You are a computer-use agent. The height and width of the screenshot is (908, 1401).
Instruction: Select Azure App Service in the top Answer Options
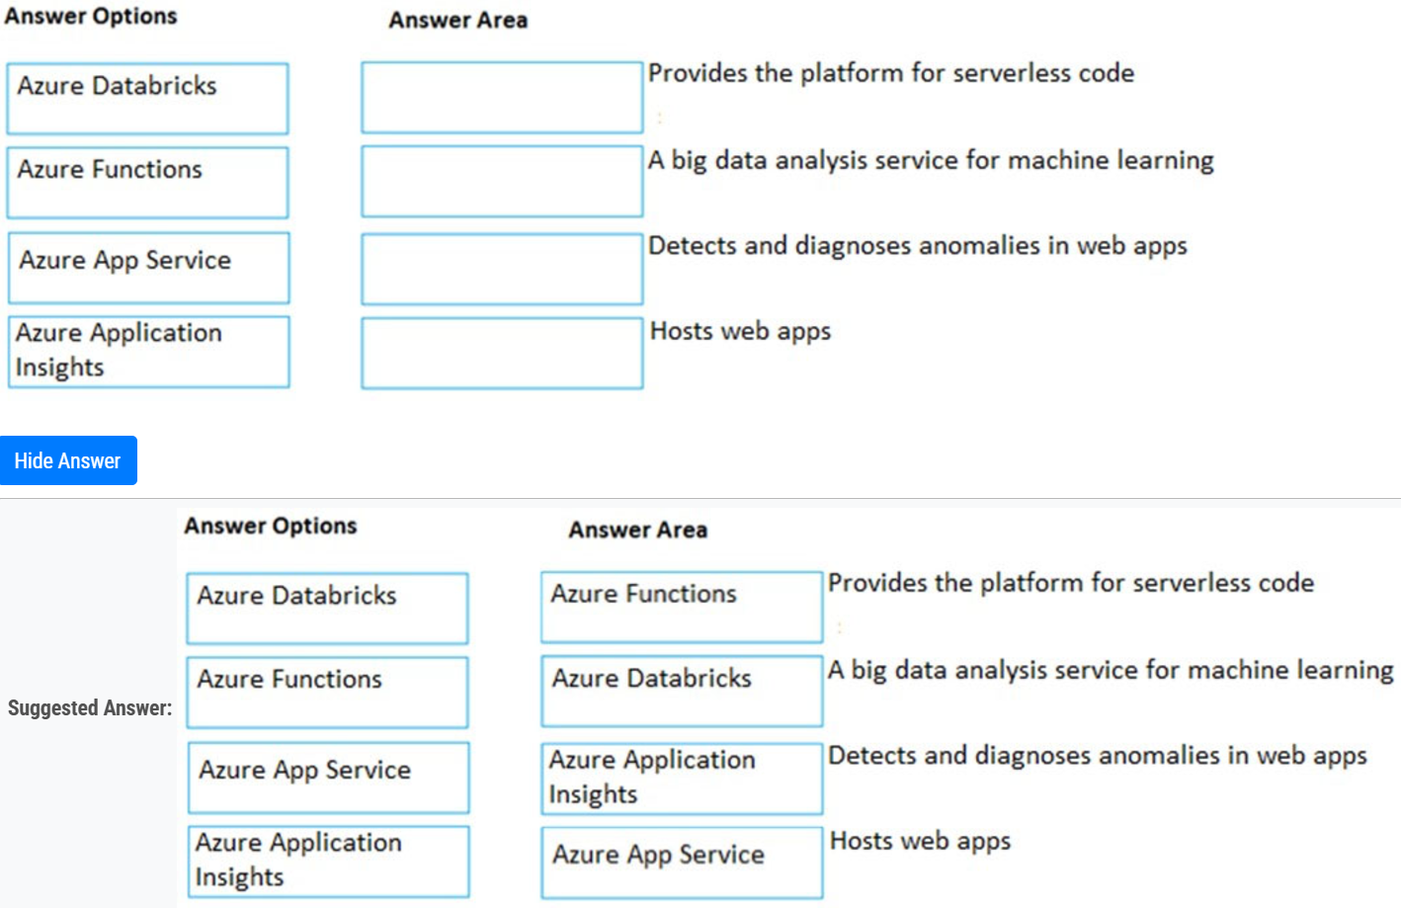[148, 268]
